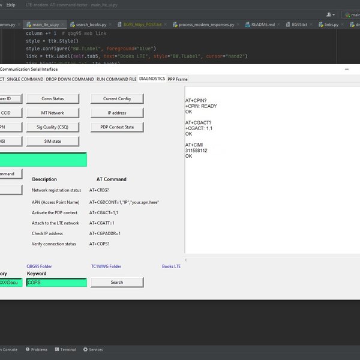Image resolution: width=360 pixels, height=360 pixels.
Task: Click the Sig Quality (CSQ) button
Action: tap(53, 127)
